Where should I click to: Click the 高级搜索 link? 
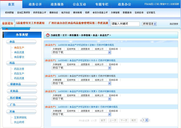click(x=173, y=24)
